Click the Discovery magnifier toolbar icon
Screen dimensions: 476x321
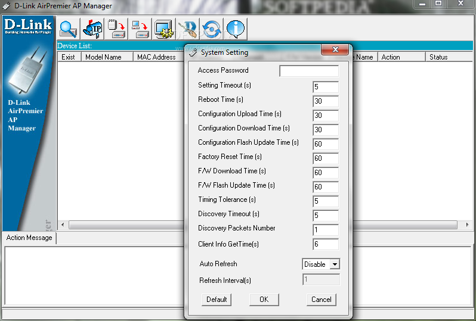coord(69,29)
